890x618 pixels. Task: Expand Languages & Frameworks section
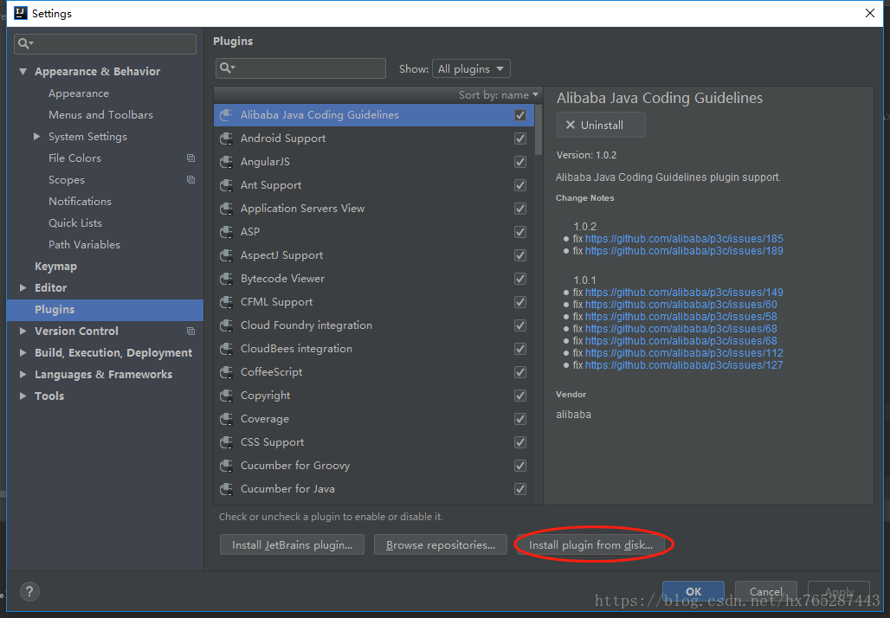pos(23,374)
